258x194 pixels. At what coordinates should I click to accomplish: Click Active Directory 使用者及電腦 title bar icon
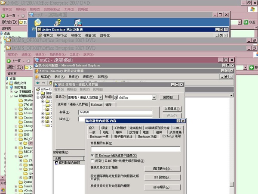[37, 71]
